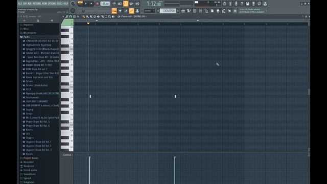Expand the Project bones folder

coord(31,158)
